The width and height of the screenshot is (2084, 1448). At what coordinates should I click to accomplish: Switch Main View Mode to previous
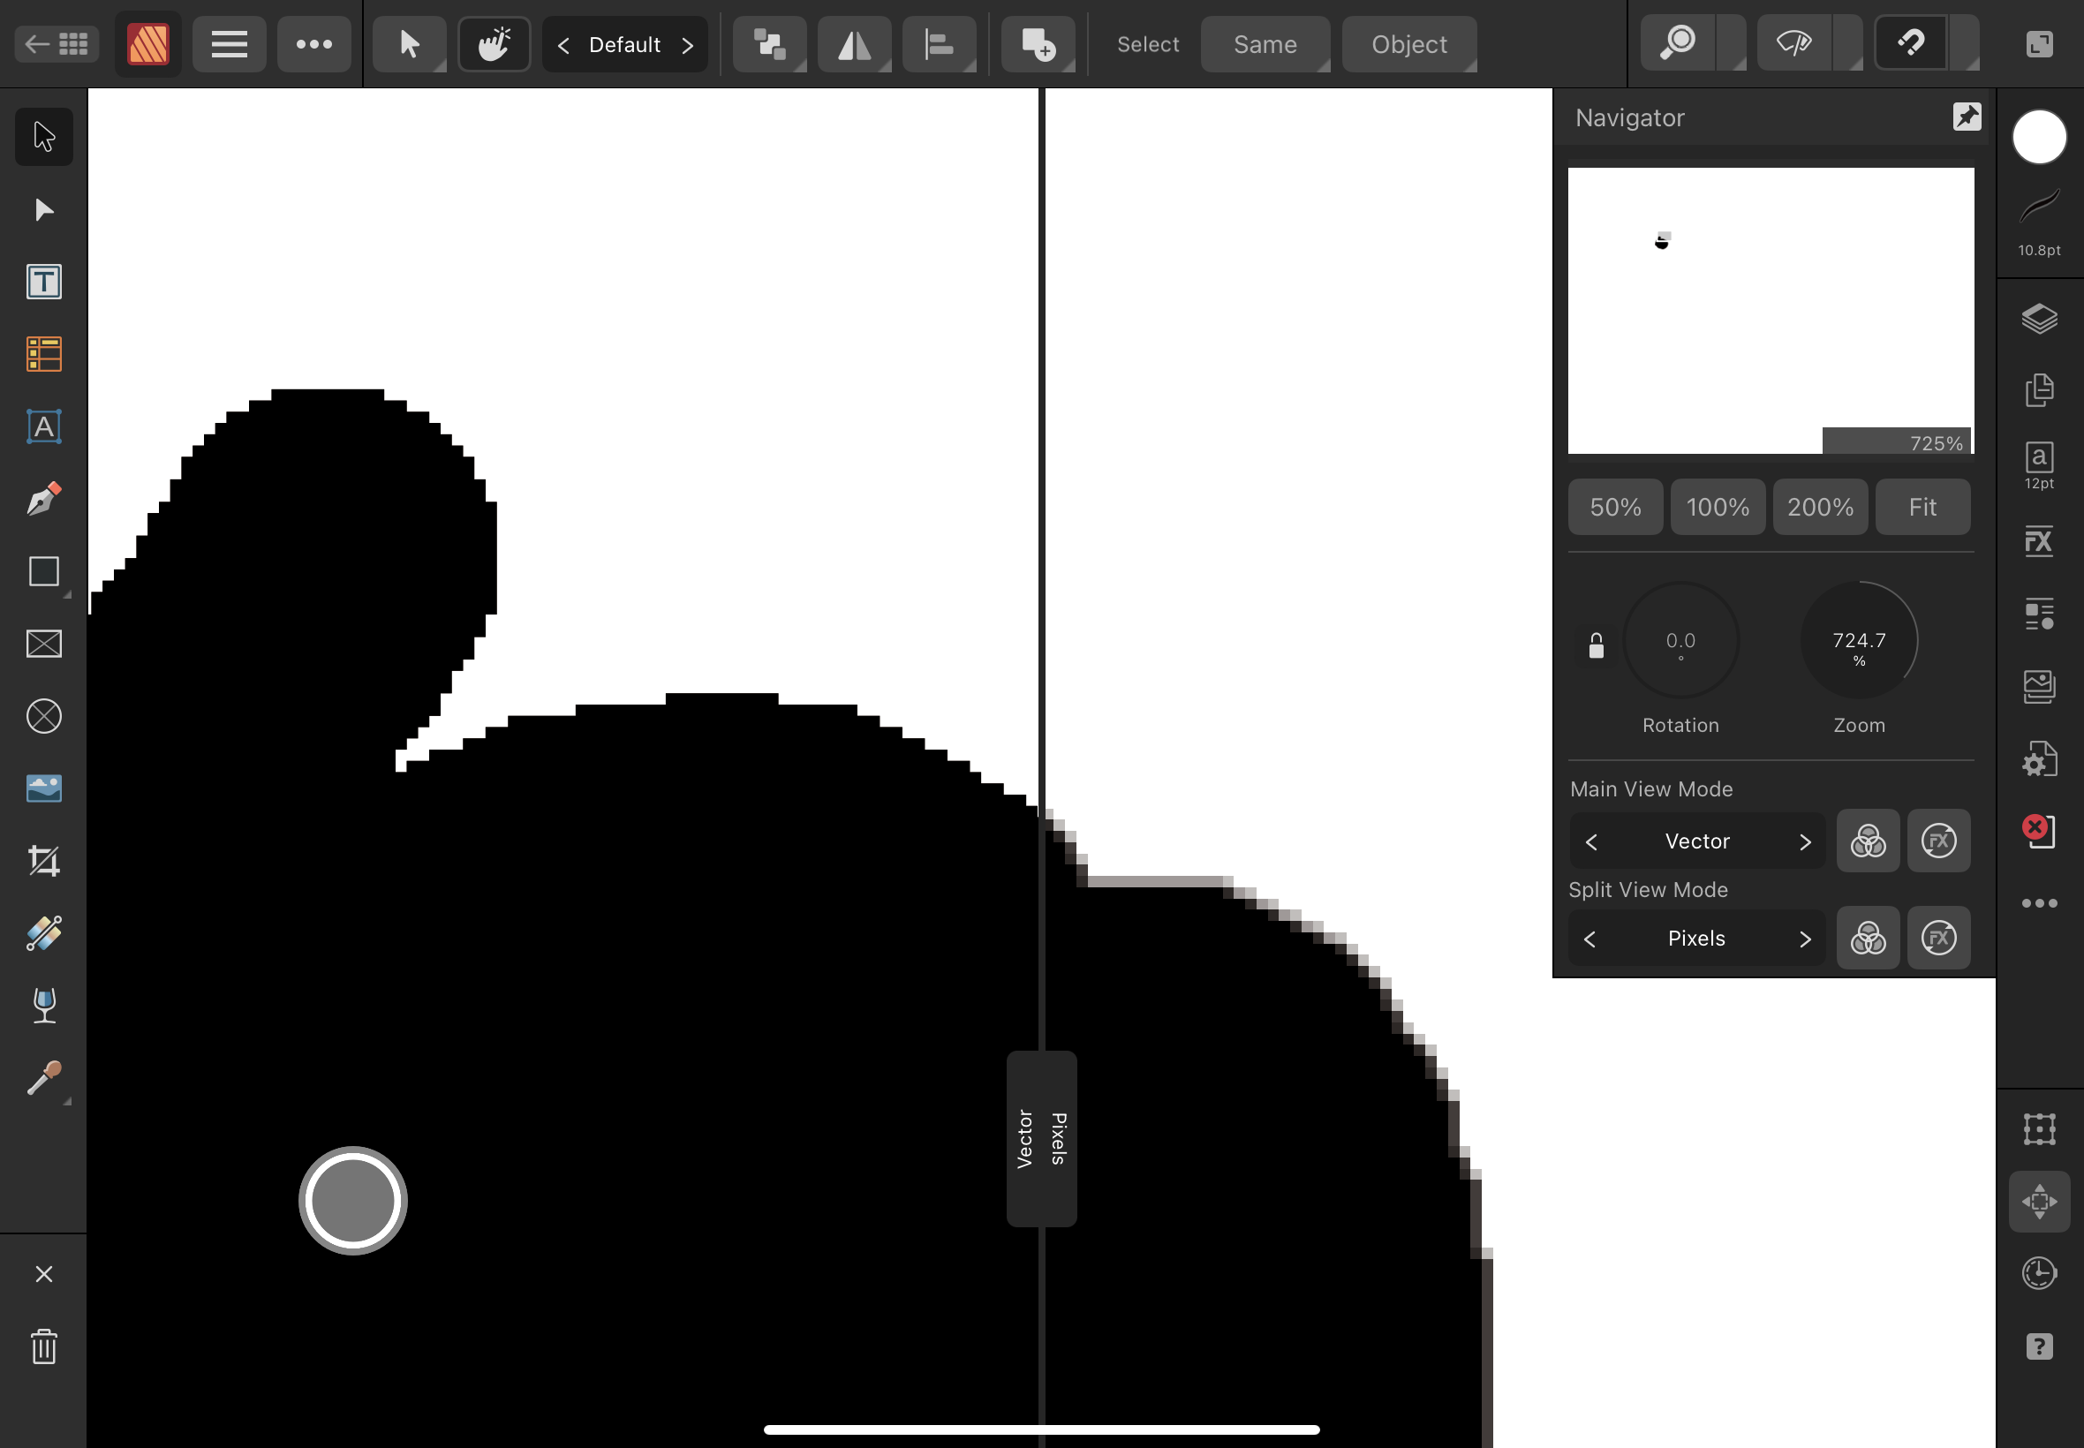[1591, 842]
